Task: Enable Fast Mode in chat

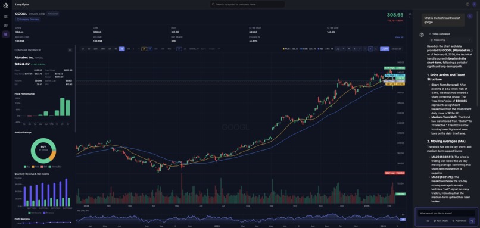Action: [441, 221]
